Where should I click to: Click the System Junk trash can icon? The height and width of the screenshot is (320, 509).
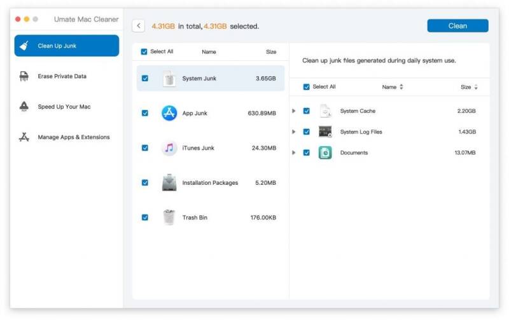click(169, 78)
